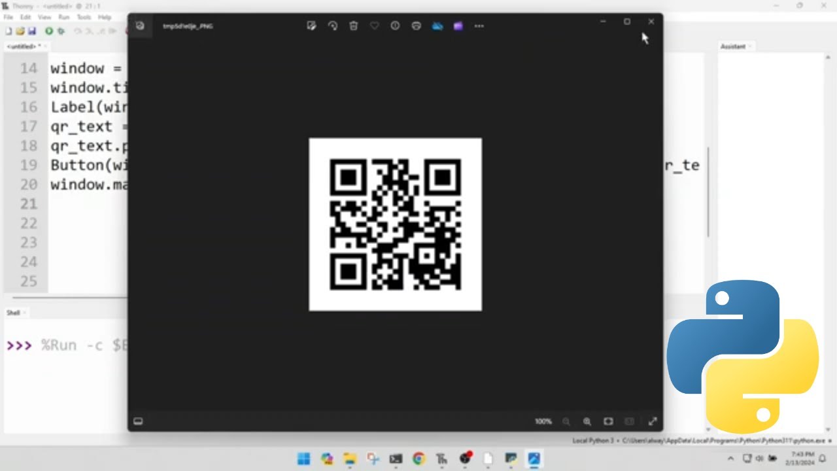
Task: Delete the image with the trash icon
Action: pos(354,26)
